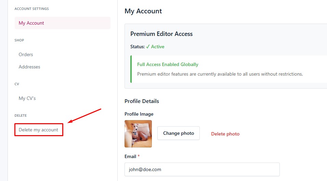Click the green checkmark status icon

148,47
